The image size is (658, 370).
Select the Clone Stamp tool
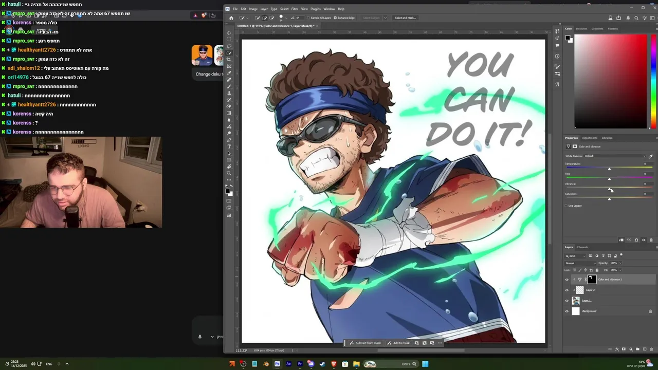(229, 93)
